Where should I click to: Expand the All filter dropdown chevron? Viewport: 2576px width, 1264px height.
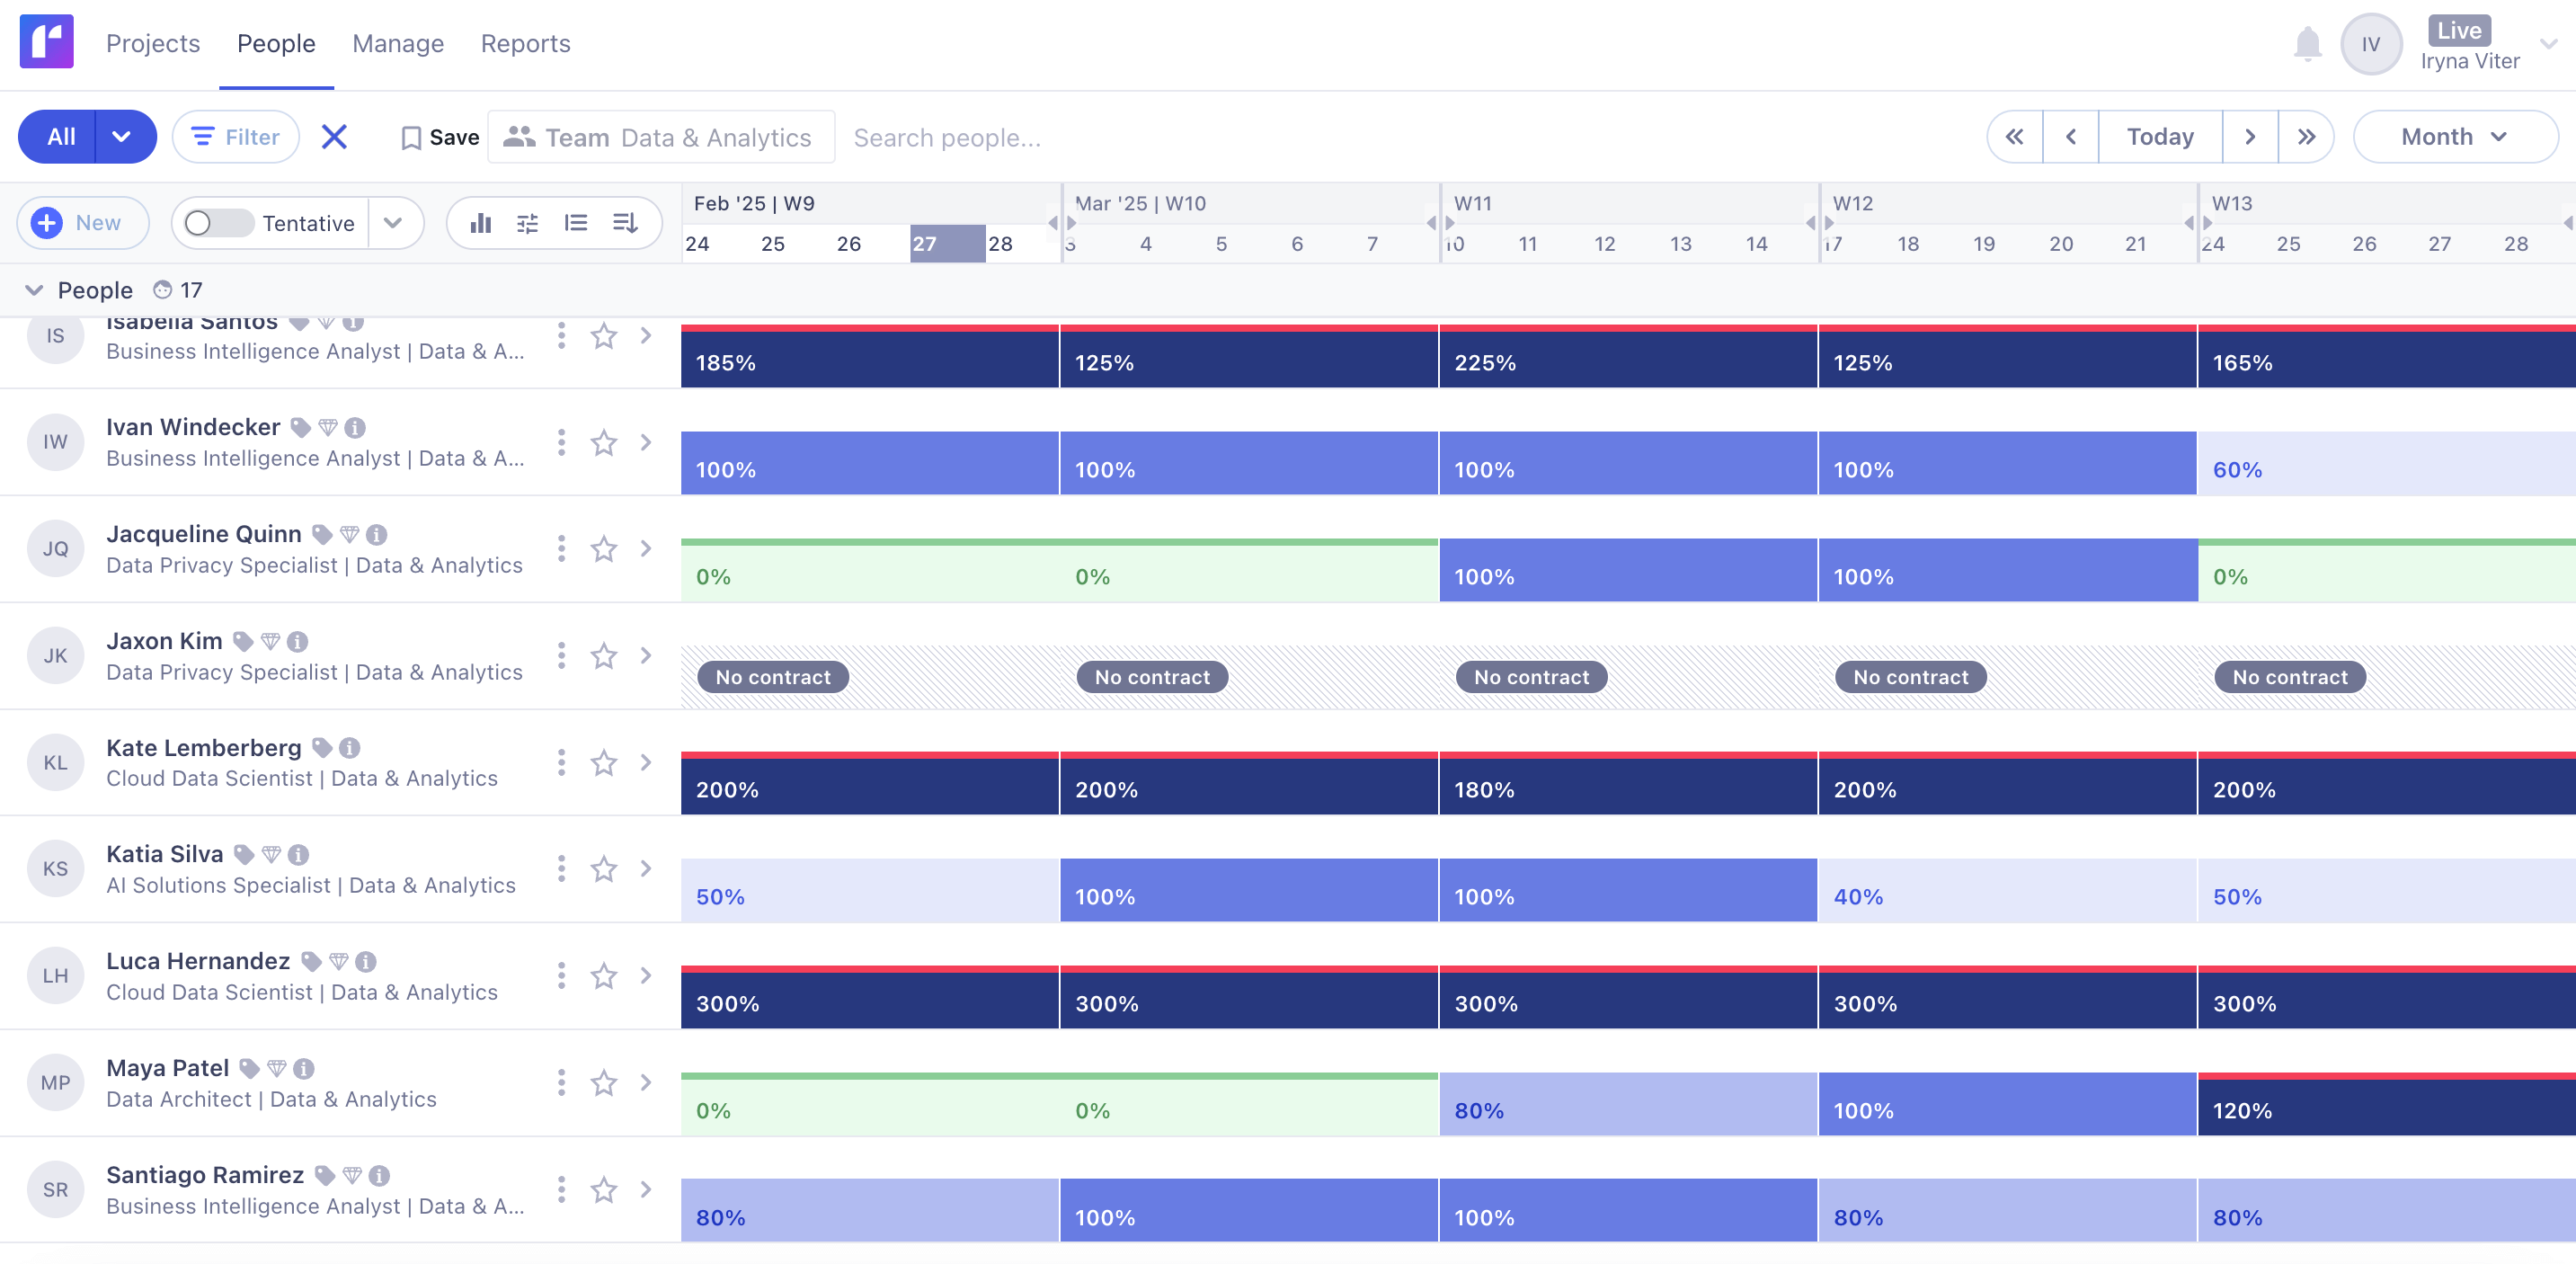[x=122, y=136]
